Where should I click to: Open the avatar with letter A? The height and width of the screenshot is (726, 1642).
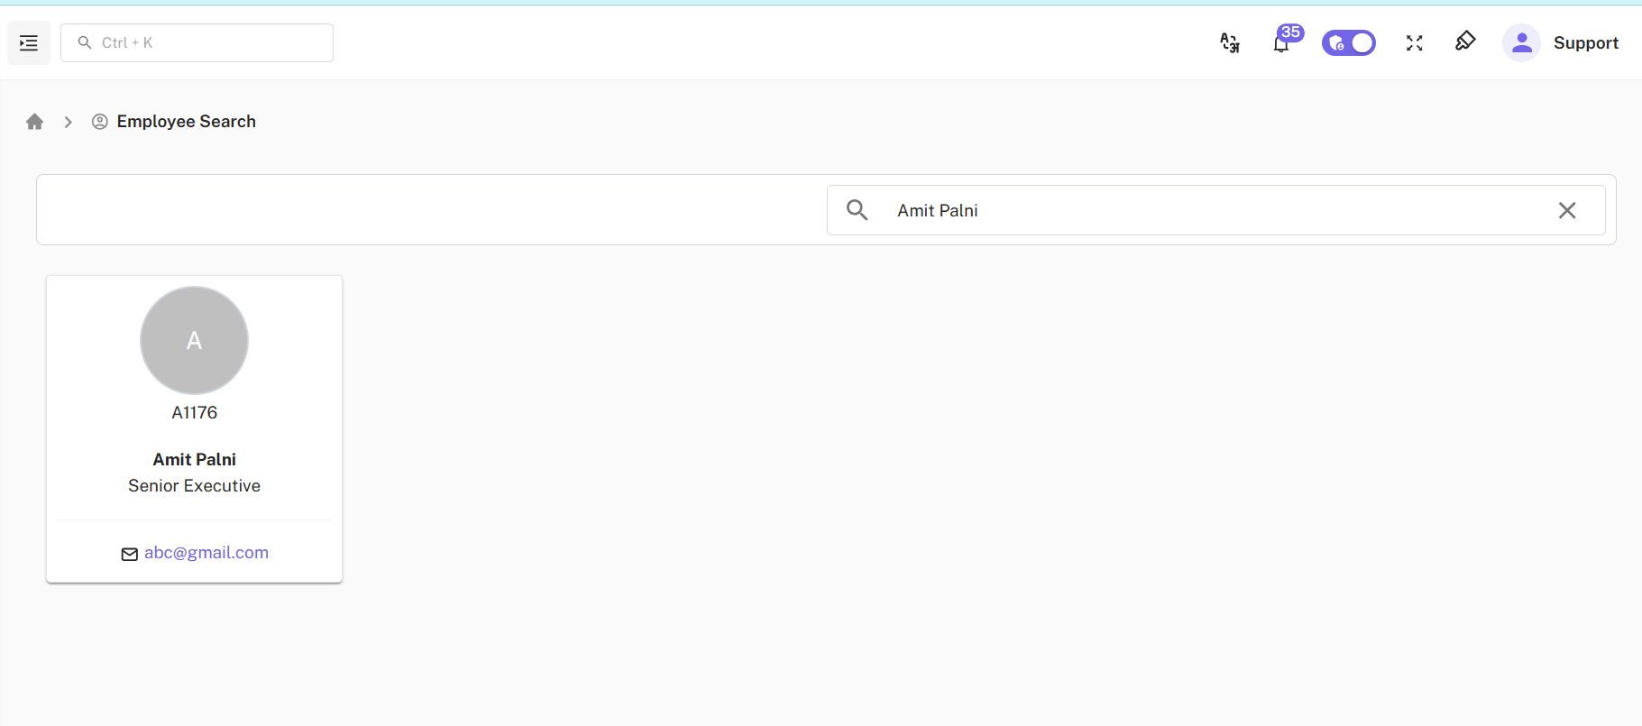point(194,340)
